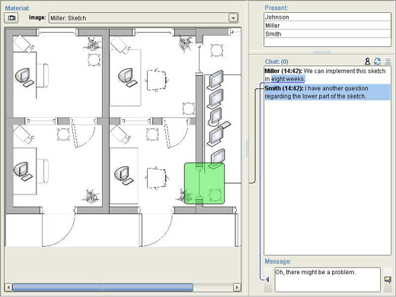396x297 pixels.
Task: Select Miller in the Present list
Action: click(x=327, y=26)
